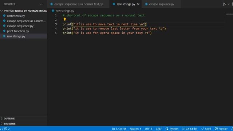This screenshot has width=233, height=131.
Task: Switch to escape sequence.py tab
Action: [162, 4]
